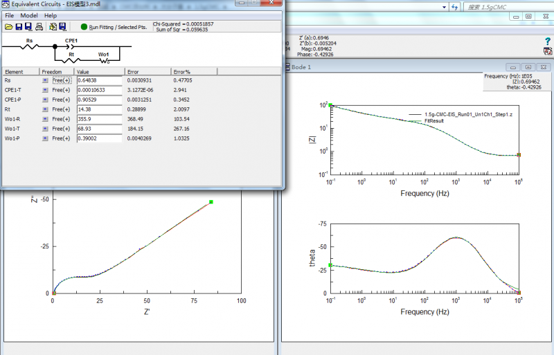Click the Chi-Squared value 0.00051857
The image size is (554, 355).
(x=200, y=24)
